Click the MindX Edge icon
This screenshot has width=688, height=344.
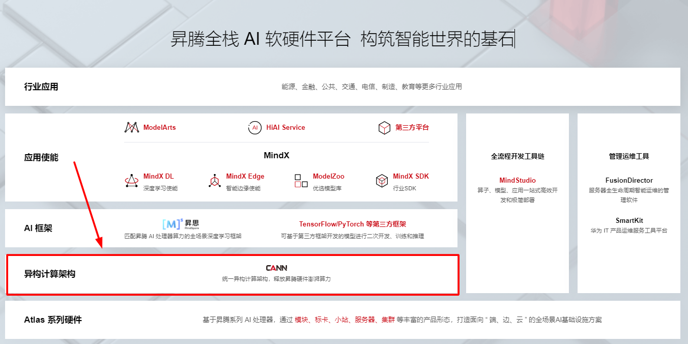pos(215,181)
